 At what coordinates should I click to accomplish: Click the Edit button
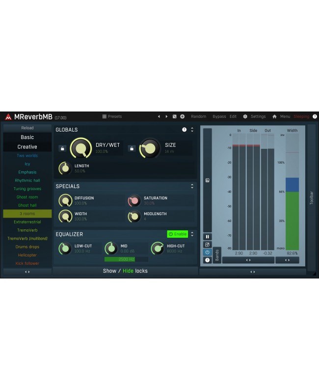tap(233, 116)
